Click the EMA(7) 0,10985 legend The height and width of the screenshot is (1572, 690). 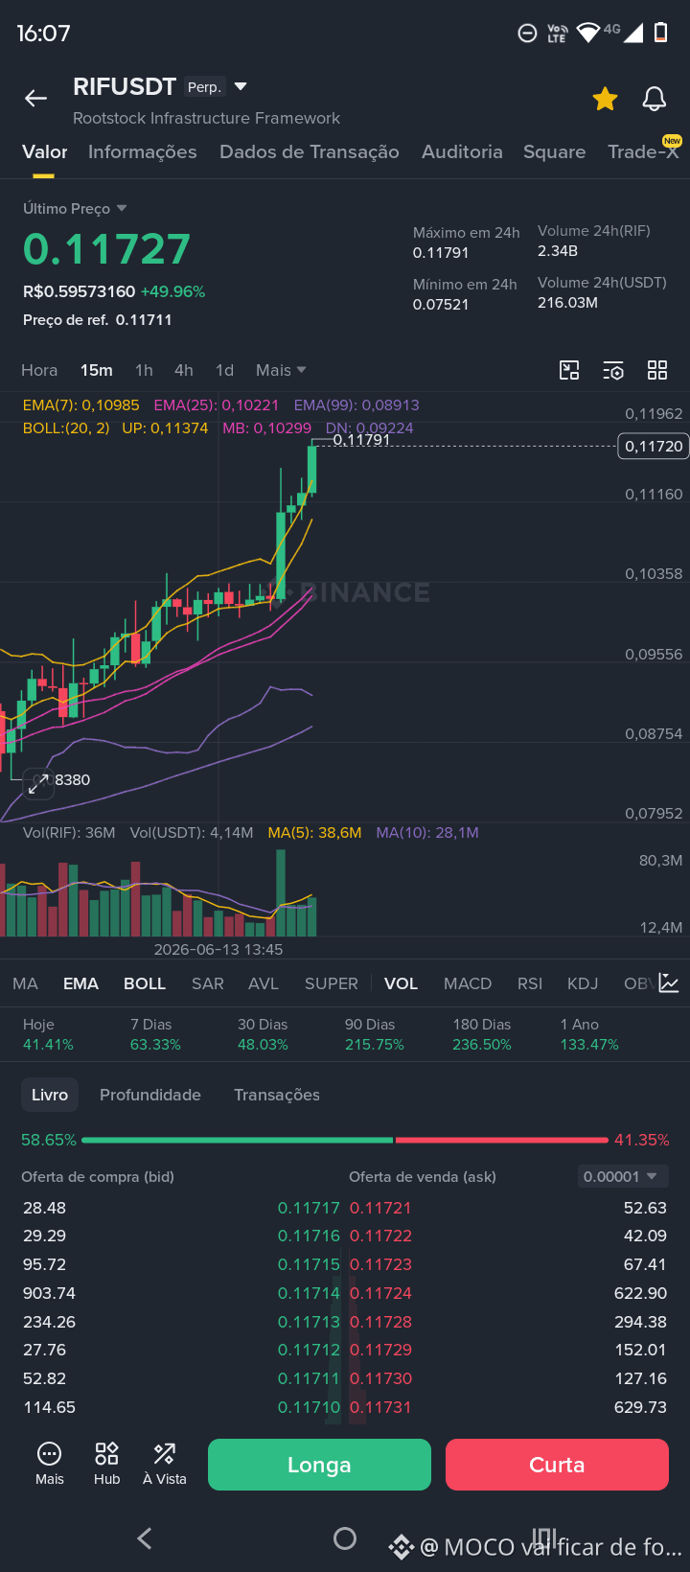pyautogui.click(x=80, y=405)
